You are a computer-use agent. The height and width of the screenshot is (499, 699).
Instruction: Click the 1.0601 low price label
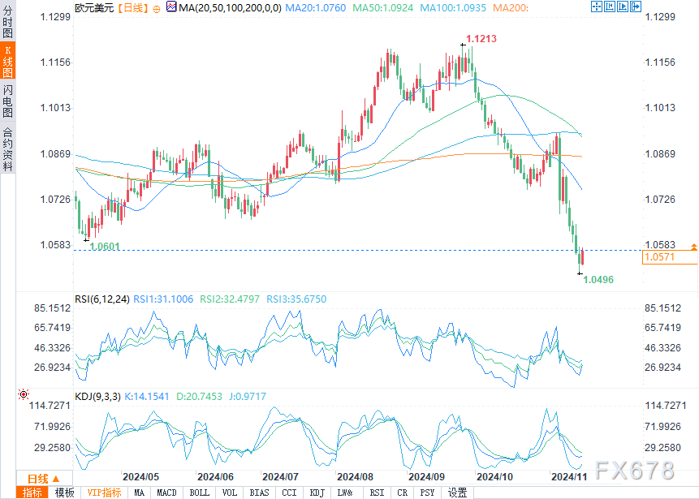coord(105,247)
